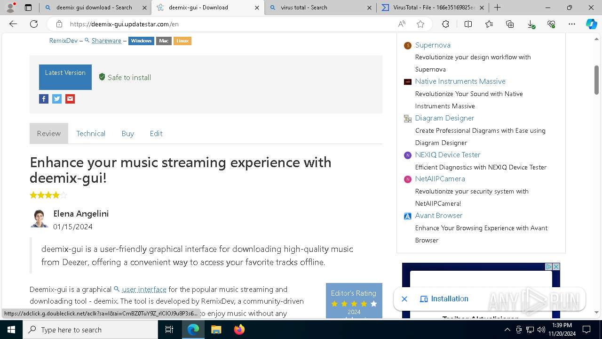Select the Buy tab
Viewport: 602px width, 339px height.
[x=127, y=133]
